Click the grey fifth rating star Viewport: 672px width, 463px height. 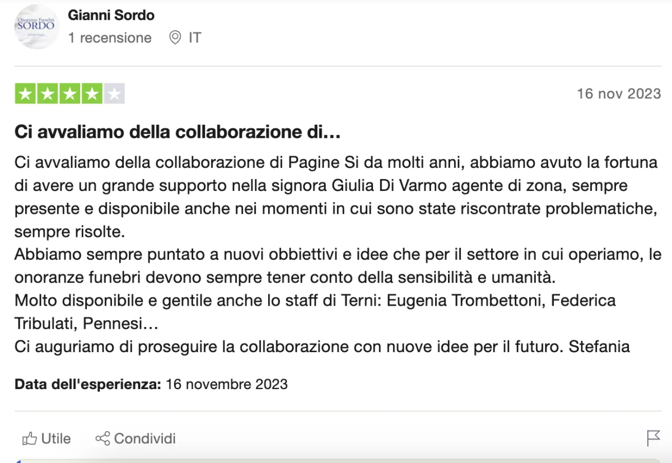(x=114, y=94)
